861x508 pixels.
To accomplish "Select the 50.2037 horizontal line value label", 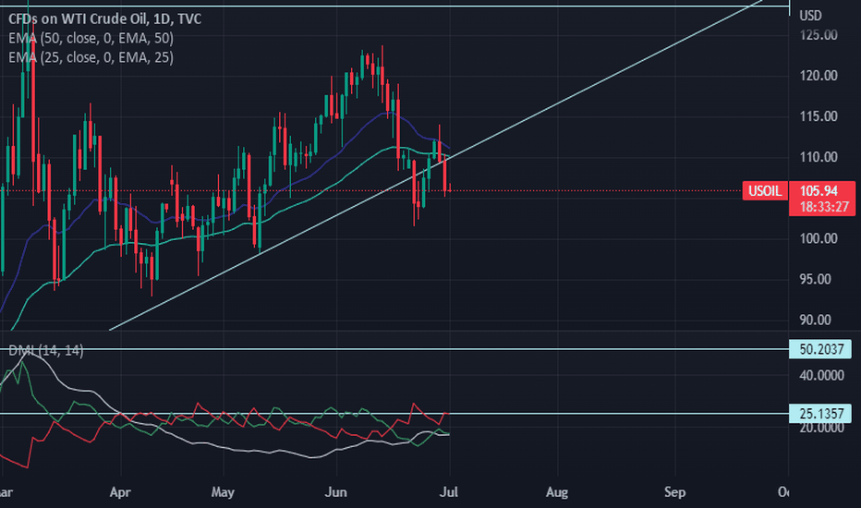I will [x=820, y=349].
